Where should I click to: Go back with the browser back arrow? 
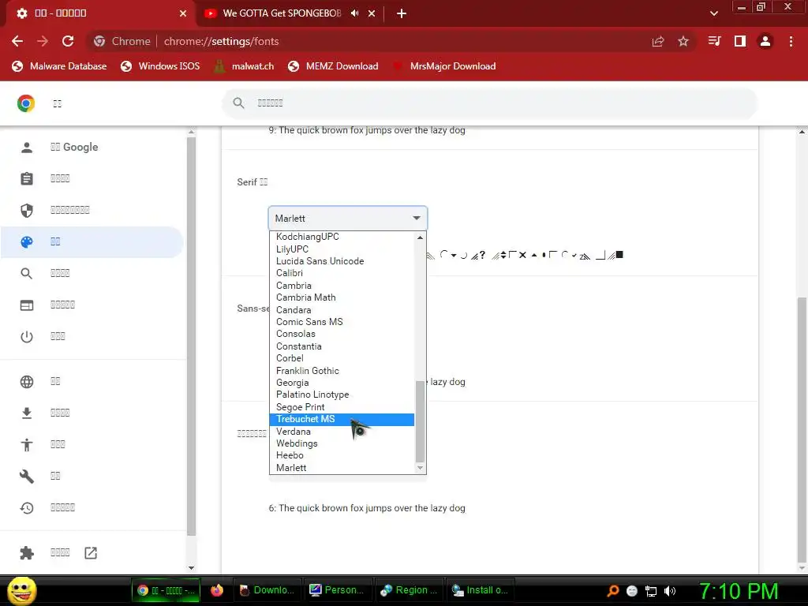pyautogui.click(x=17, y=41)
